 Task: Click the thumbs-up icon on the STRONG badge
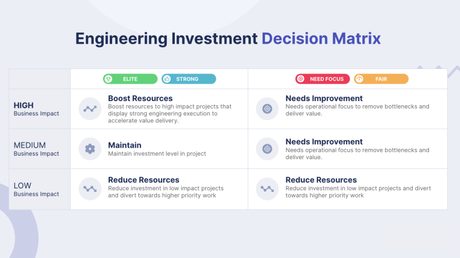pos(167,79)
